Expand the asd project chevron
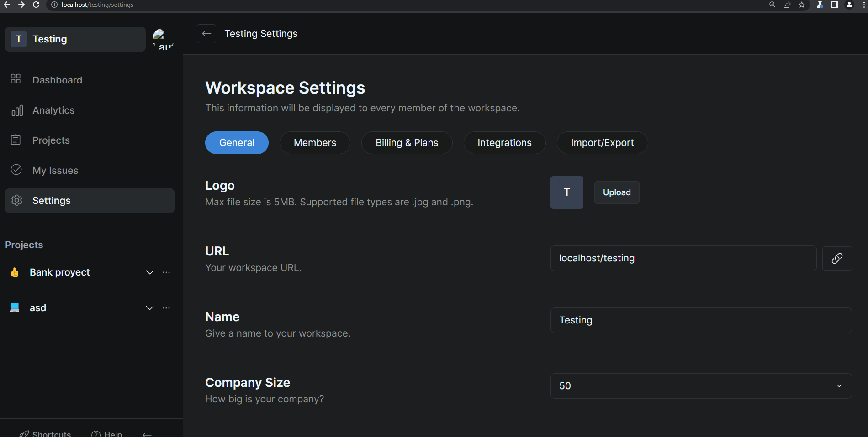Viewport: 868px width, 437px height. point(149,308)
